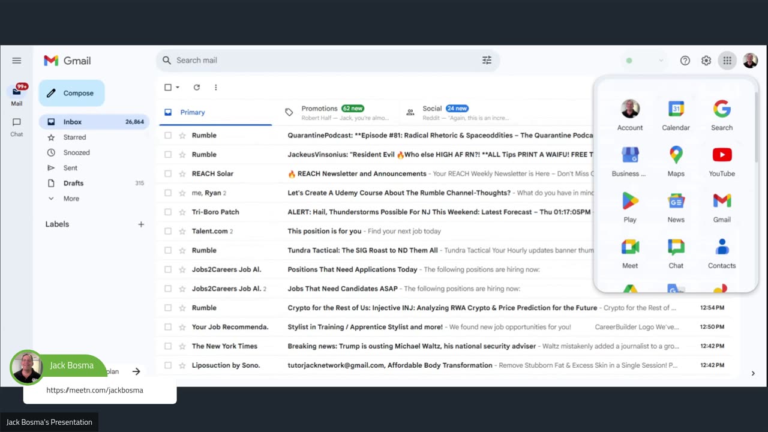Refresh the inbox
The width and height of the screenshot is (768, 432).
(196, 87)
